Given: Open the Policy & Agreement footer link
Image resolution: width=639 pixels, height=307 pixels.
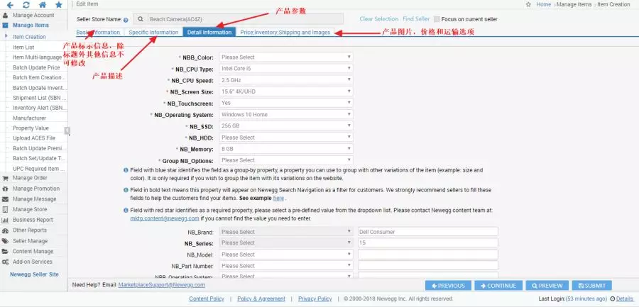Looking at the screenshot, I should click(261, 299).
